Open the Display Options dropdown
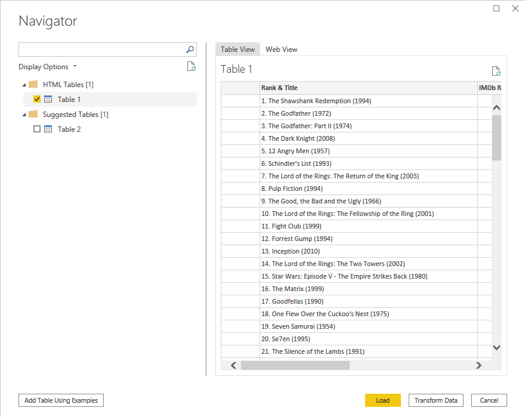 point(48,67)
